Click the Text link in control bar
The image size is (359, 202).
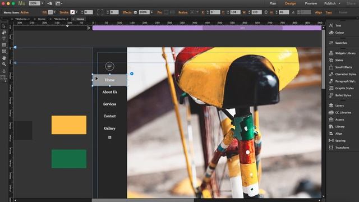(x=329, y=12)
